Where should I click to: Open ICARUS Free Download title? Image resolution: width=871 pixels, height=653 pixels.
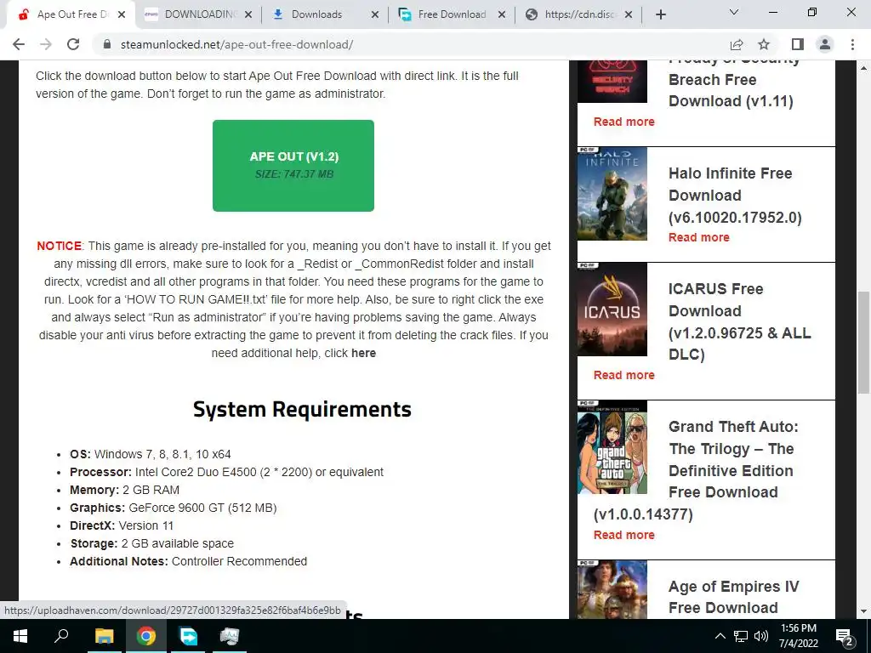click(739, 321)
